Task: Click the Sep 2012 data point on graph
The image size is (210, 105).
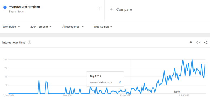Action: pyautogui.click(x=130, y=94)
